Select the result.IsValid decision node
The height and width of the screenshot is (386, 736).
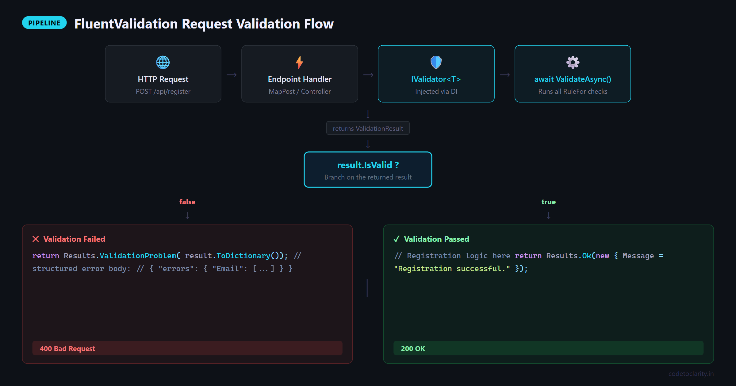pos(368,169)
